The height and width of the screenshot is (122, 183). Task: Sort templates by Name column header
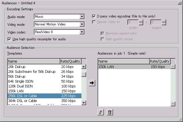pos(34,61)
